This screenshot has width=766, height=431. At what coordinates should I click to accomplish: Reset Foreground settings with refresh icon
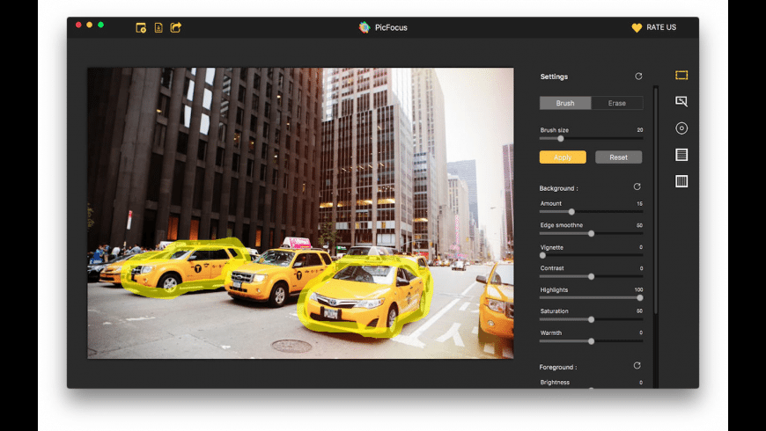(637, 366)
